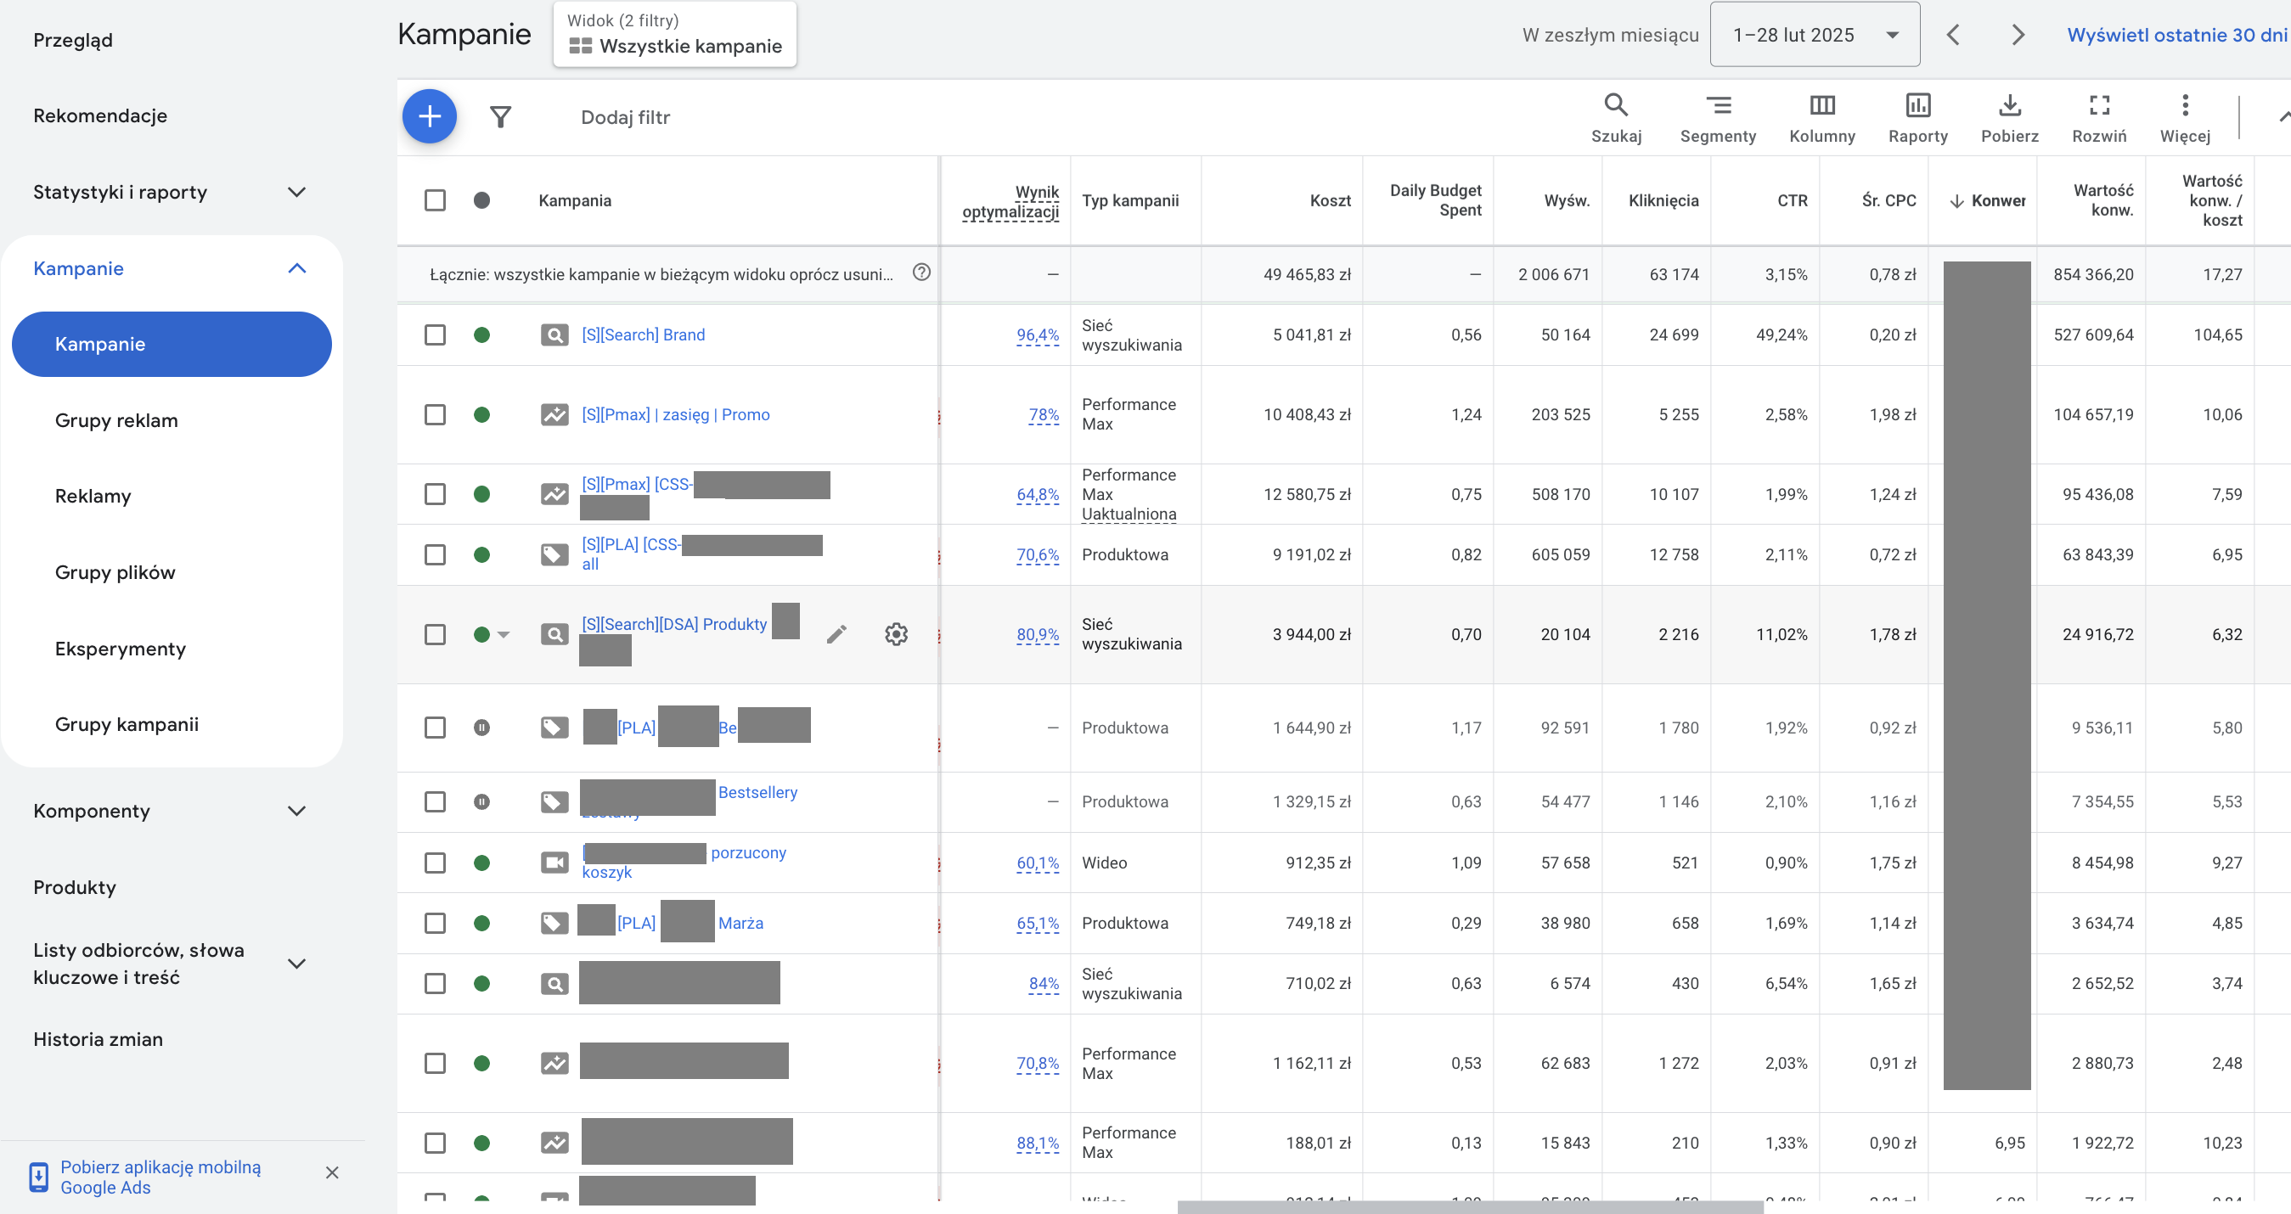Screen dimensions: 2291x1214
Task: Go to Rekomendacje
Action: (x=100, y=115)
